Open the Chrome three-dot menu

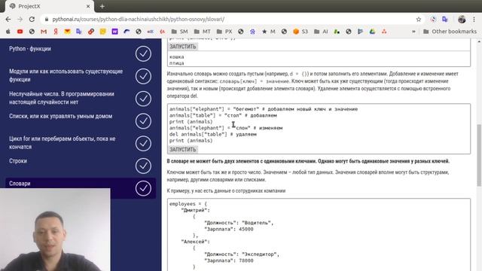474,20
